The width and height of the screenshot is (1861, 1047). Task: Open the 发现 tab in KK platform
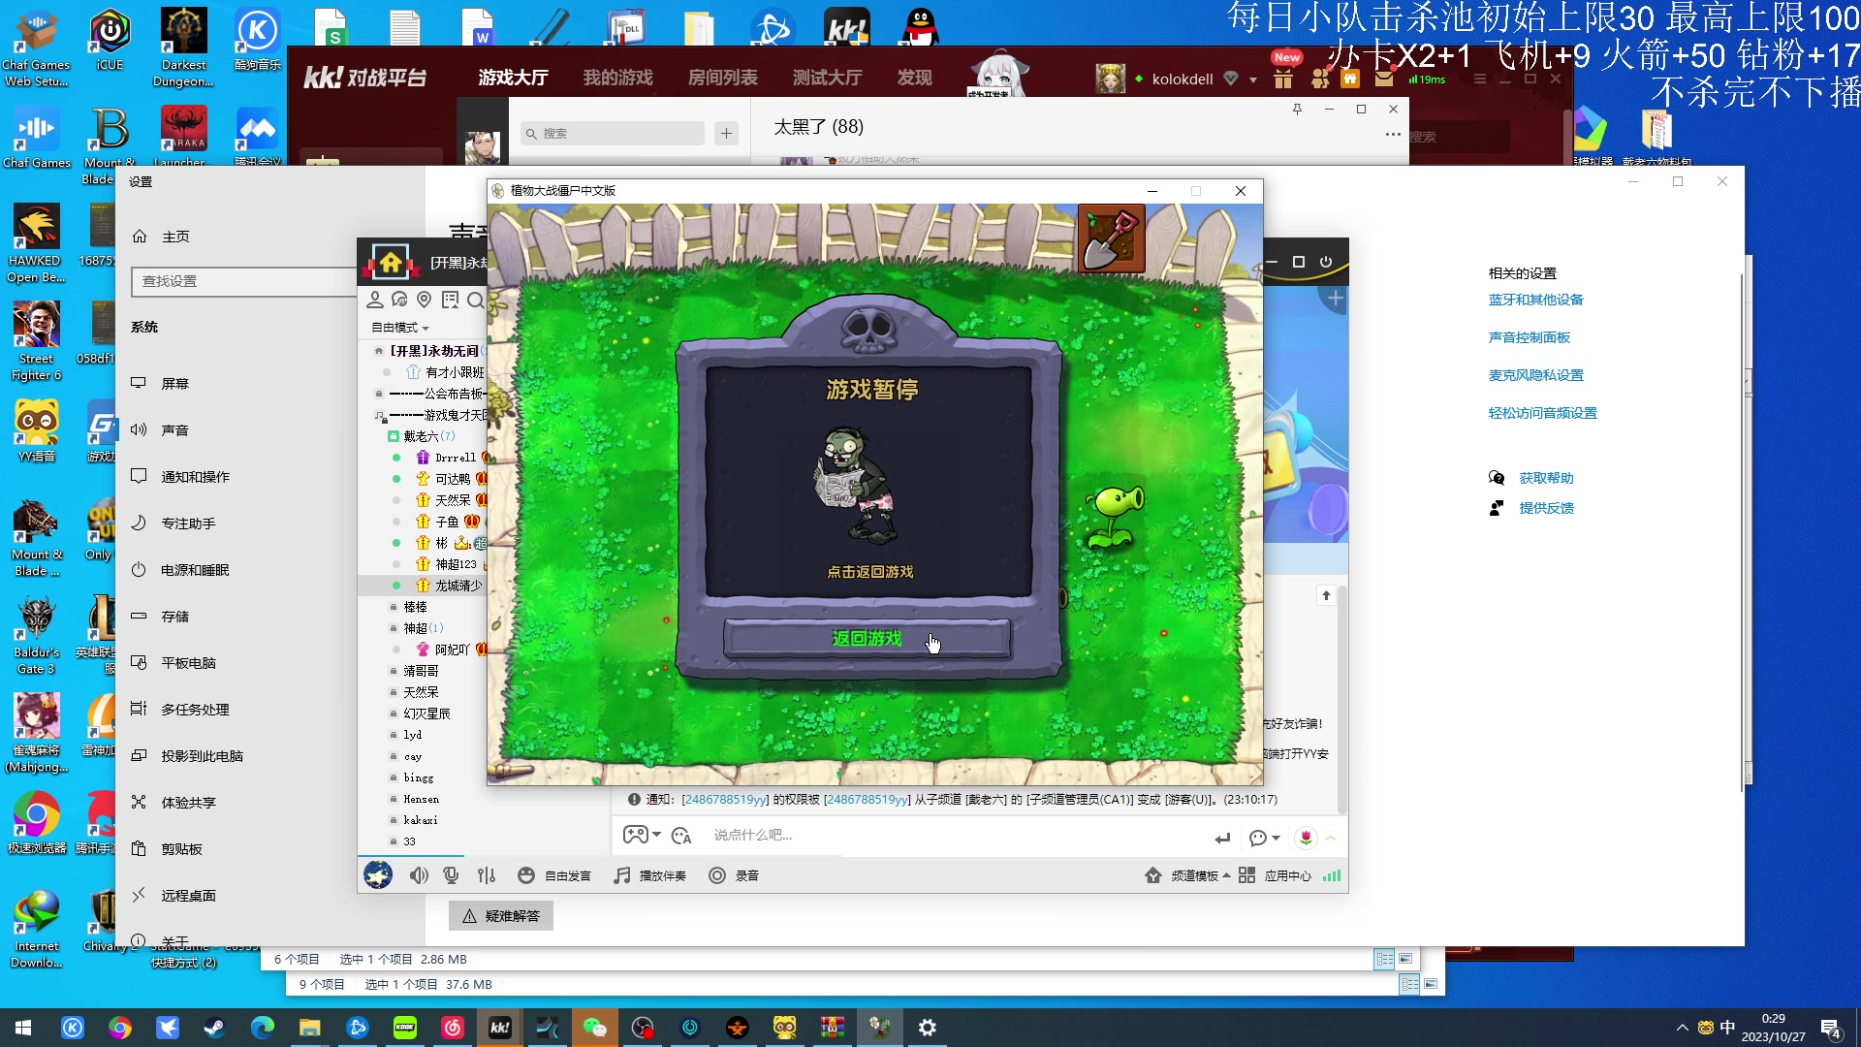pos(914,78)
